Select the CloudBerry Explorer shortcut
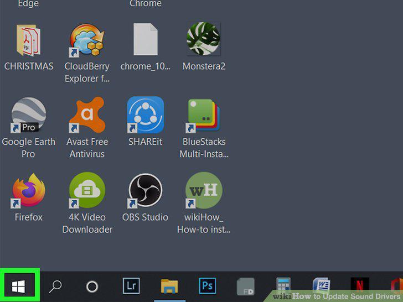Viewport: 403px width, 302px height. pos(87,40)
